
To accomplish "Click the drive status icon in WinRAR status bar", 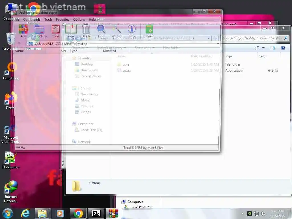I will tap(18, 147).
